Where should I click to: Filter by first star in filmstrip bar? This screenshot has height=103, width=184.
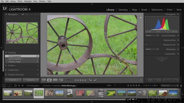tap(128, 86)
